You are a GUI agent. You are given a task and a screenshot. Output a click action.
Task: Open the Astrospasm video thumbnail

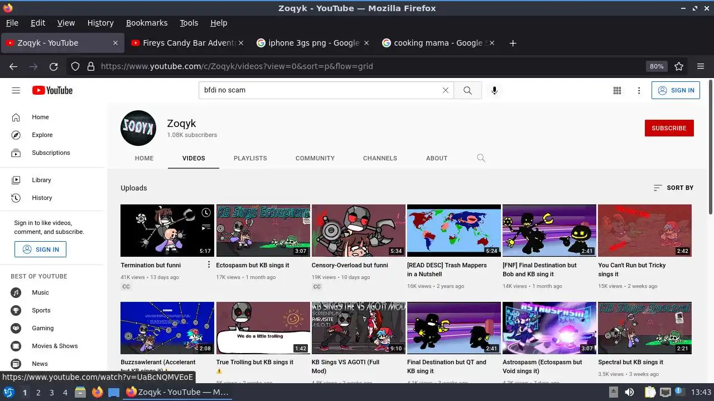click(x=549, y=328)
